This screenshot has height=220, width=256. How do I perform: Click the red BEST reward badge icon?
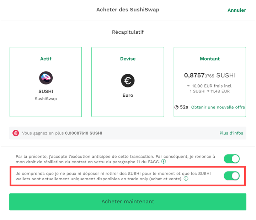tap(16, 133)
